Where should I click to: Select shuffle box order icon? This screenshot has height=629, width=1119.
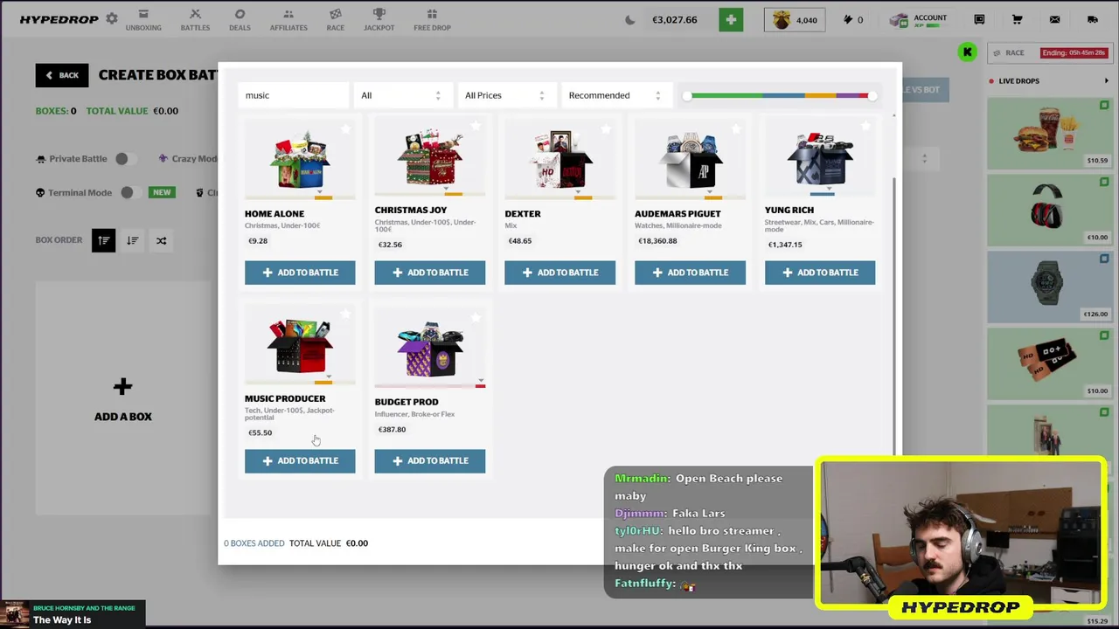[161, 240]
